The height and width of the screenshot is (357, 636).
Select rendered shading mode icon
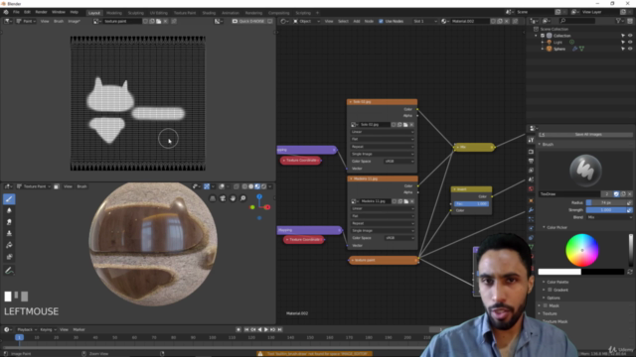263,186
